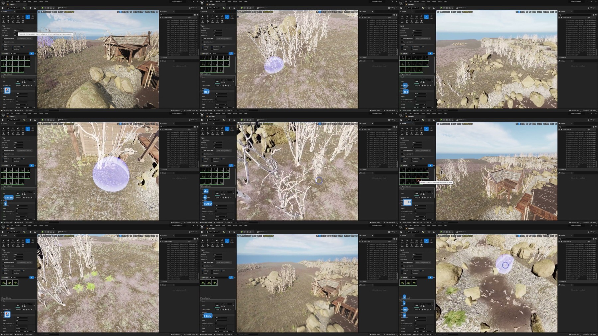The width and height of the screenshot is (598, 336).
Task: Open the Output Log in top-middle editor
Action: (218, 111)
